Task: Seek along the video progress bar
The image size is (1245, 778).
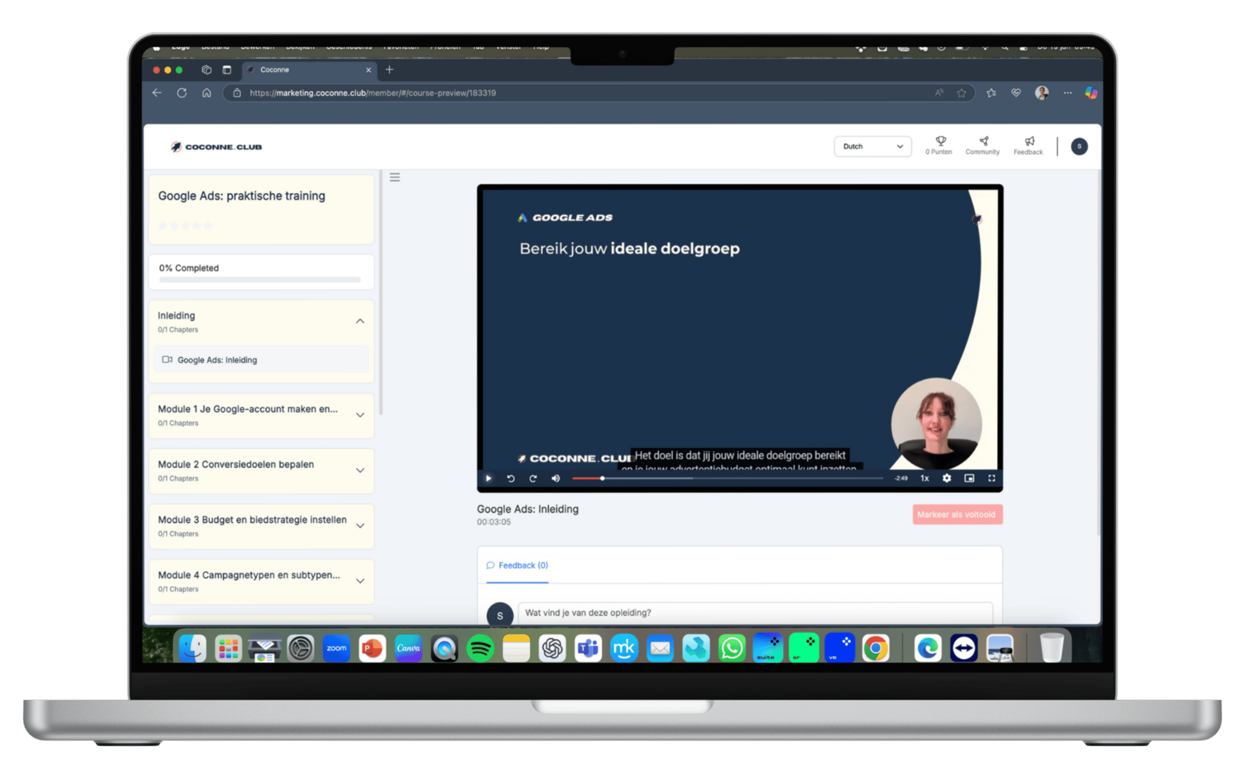Action: click(727, 478)
